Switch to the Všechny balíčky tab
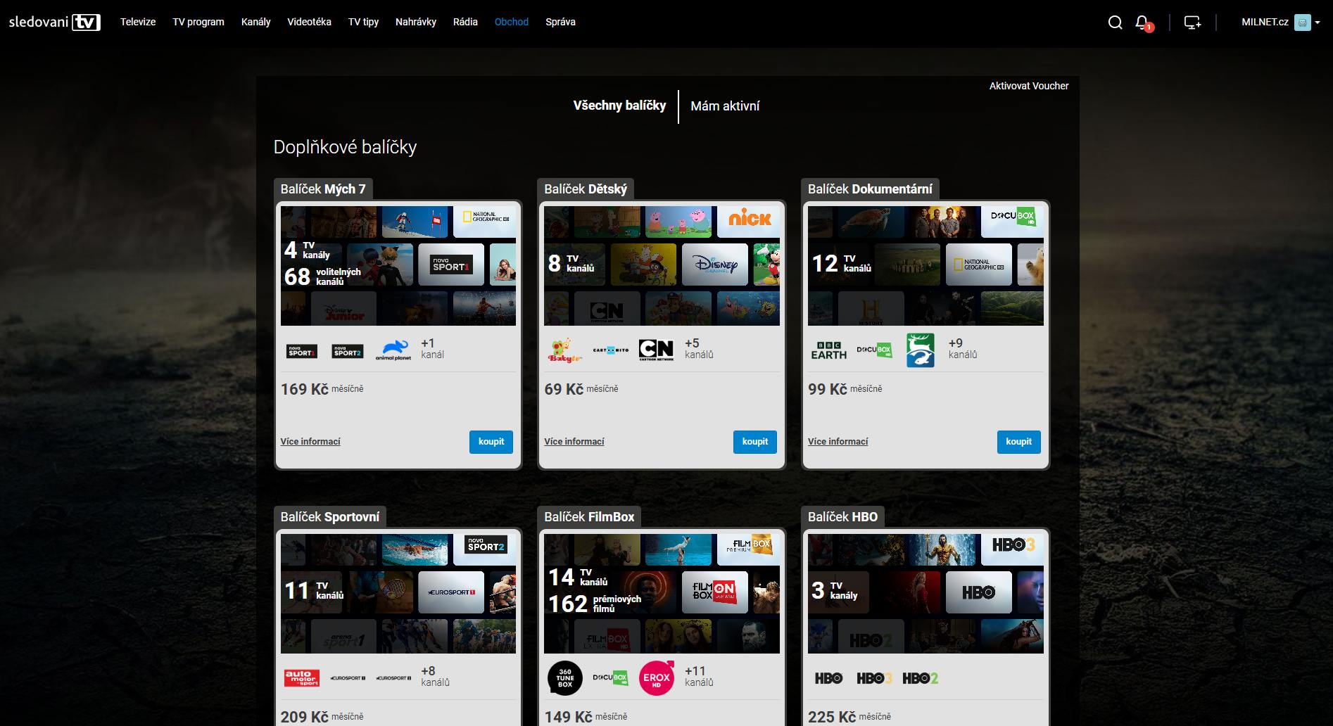 point(619,106)
